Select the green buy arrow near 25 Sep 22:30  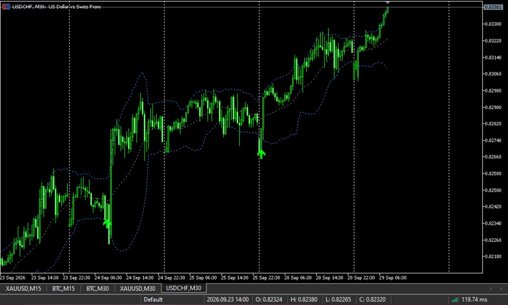coord(261,154)
